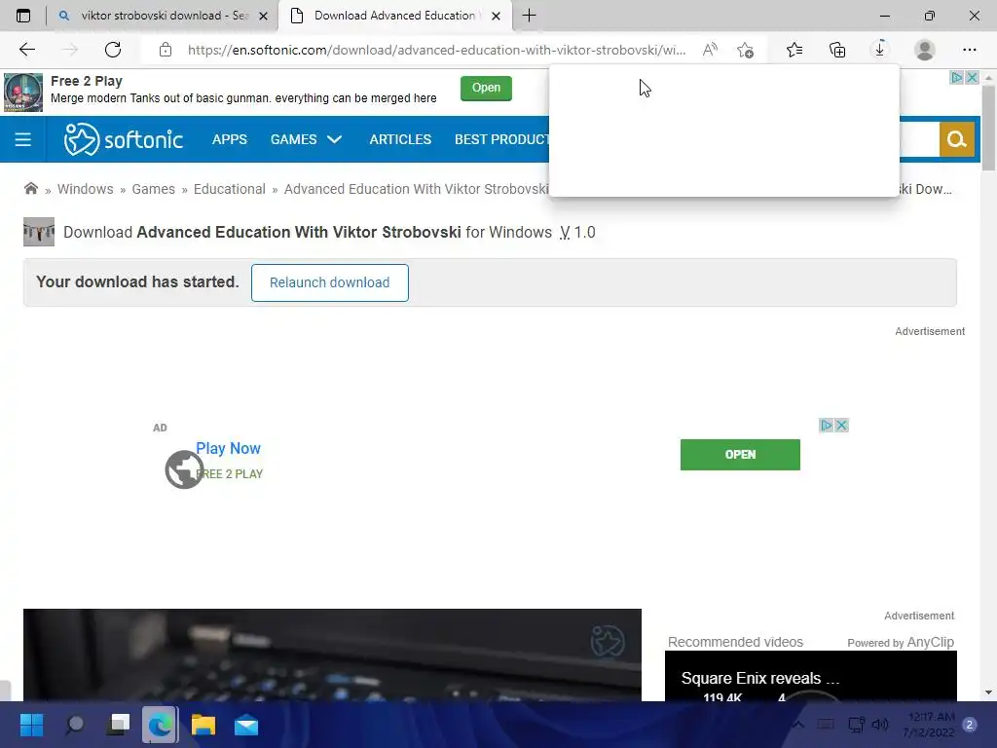Open AdChoices icon on middle ad
Image resolution: width=997 pixels, height=748 pixels.
coord(826,425)
